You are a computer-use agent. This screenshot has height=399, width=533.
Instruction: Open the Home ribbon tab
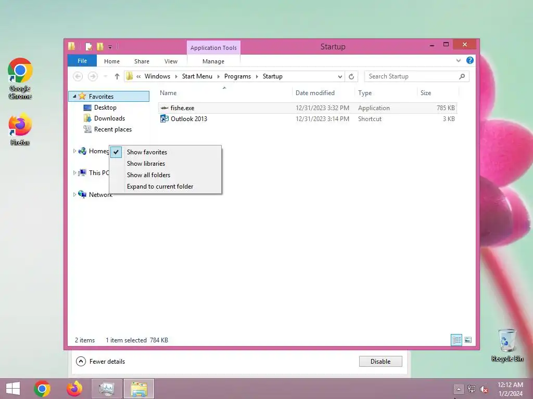112,61
